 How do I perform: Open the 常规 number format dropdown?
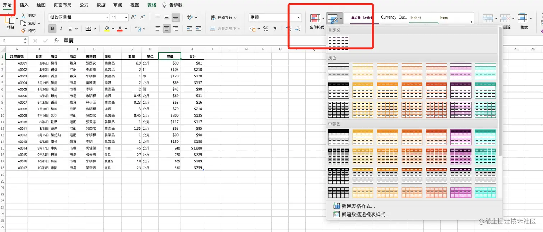[x=299, y=18]
